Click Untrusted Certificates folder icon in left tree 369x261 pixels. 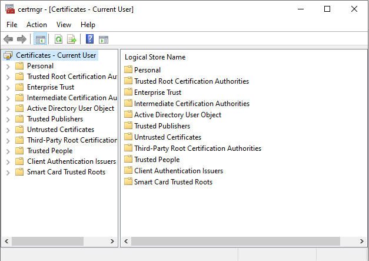19,130
